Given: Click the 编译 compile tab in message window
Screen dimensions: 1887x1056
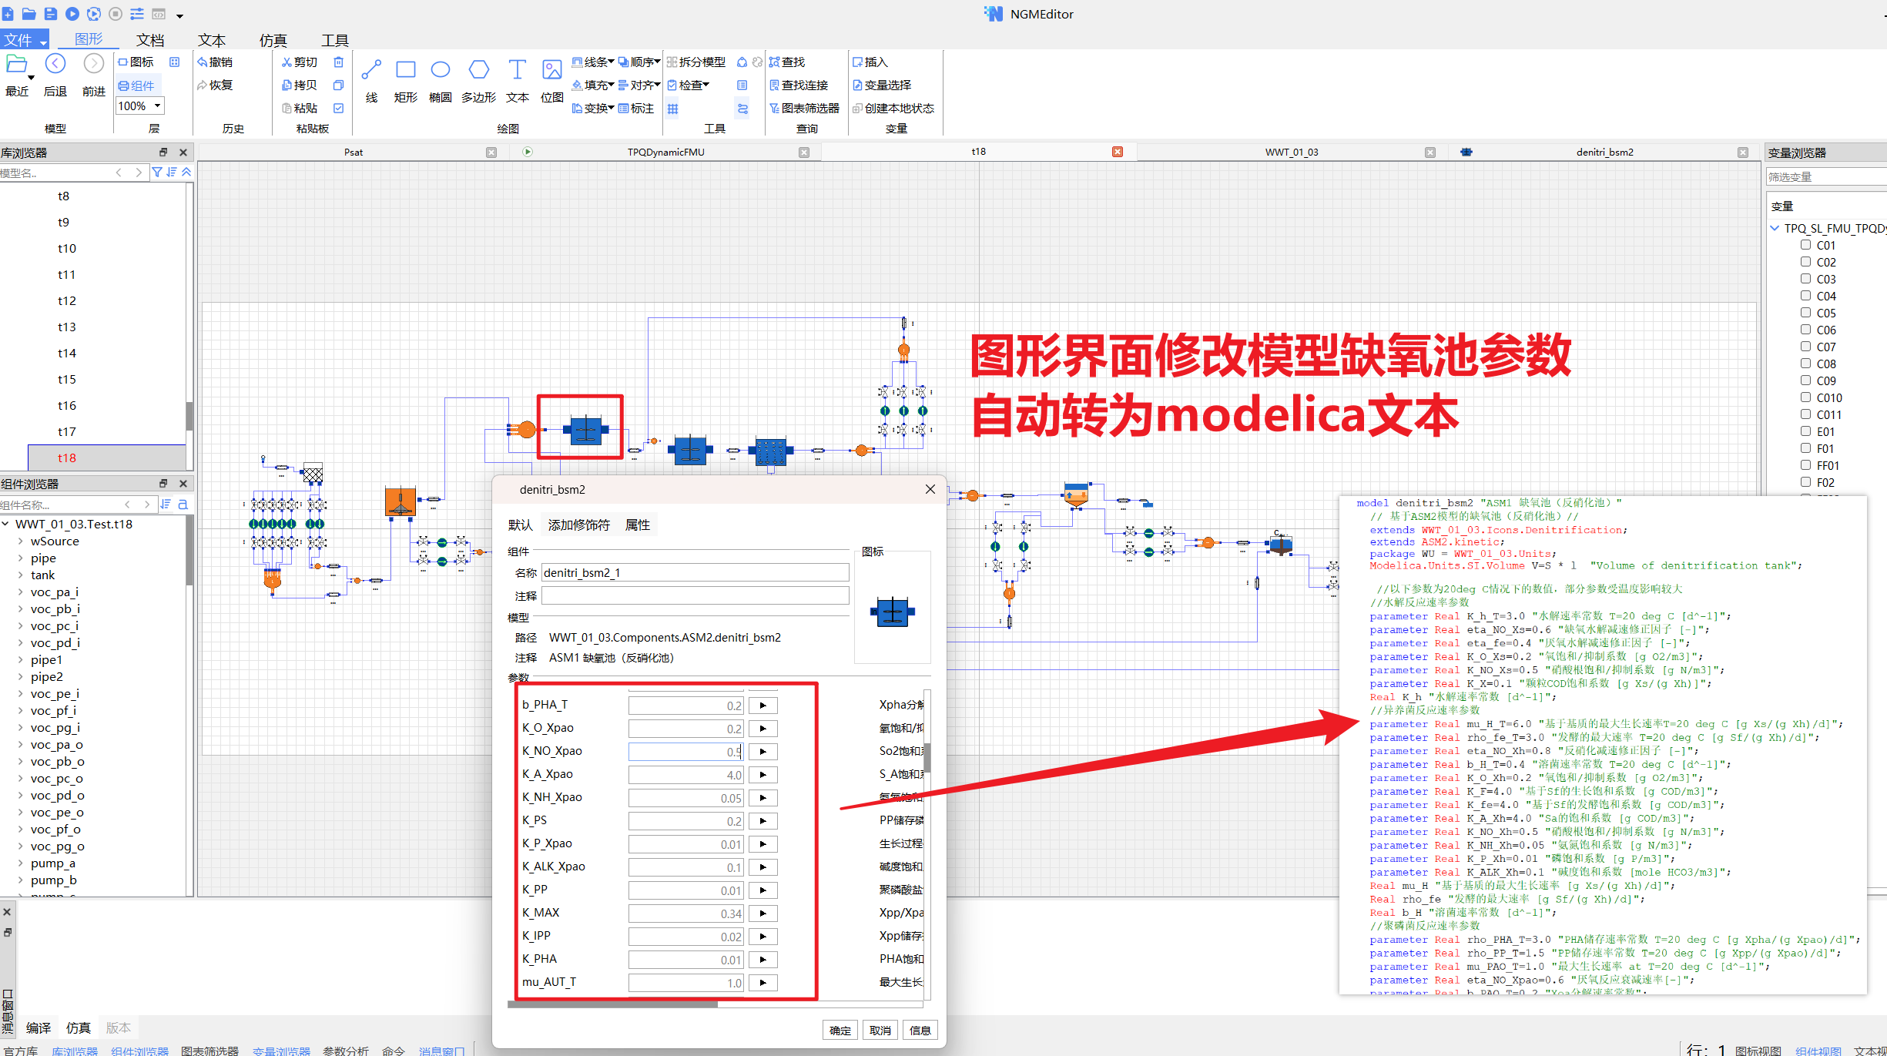Looking at the screenshot, I should (x=39, y=1028).
